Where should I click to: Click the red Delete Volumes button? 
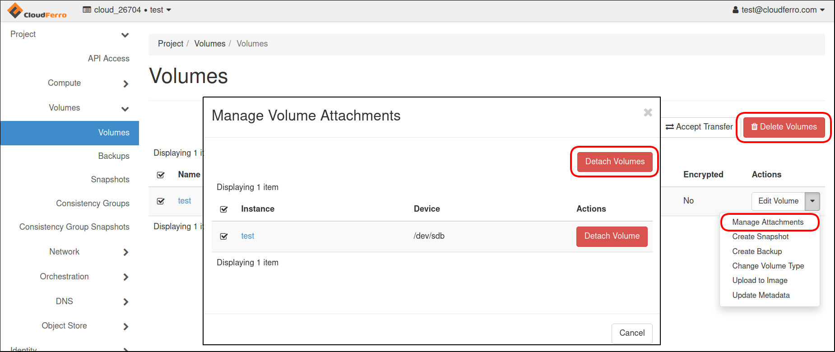click(784, 127)
